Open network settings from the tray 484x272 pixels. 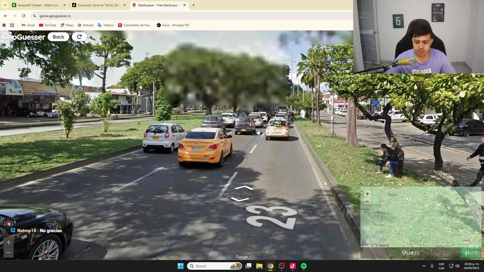(x=451, y=266)
